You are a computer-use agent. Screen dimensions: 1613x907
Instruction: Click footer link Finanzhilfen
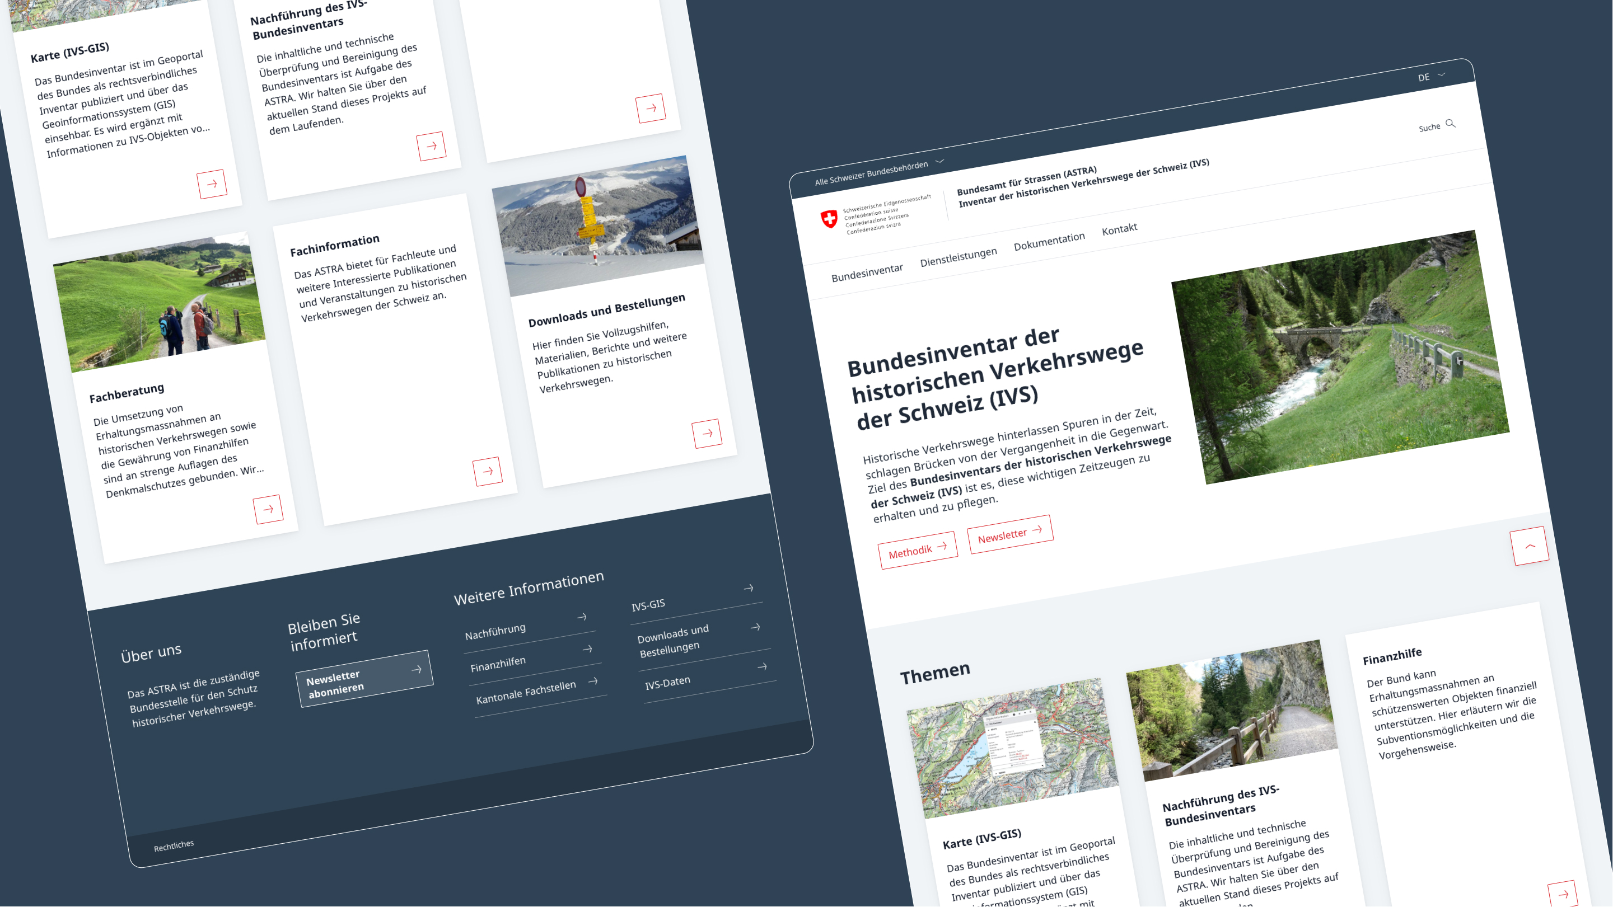tap(498, 664)
